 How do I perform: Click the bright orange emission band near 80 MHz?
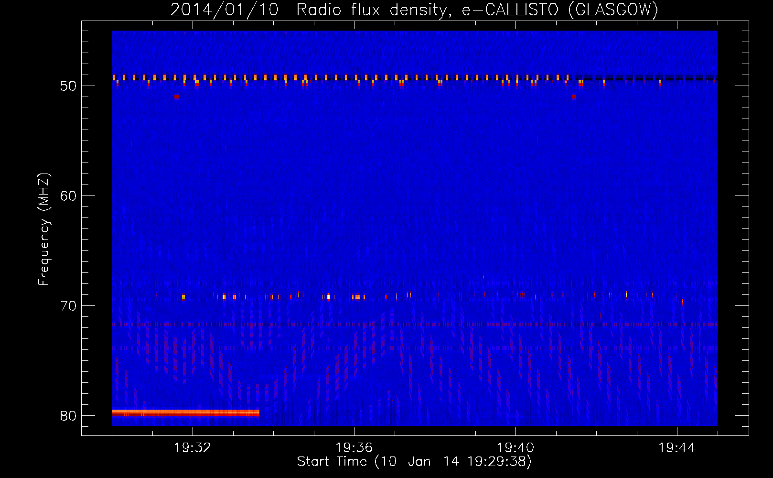point(186,412)
